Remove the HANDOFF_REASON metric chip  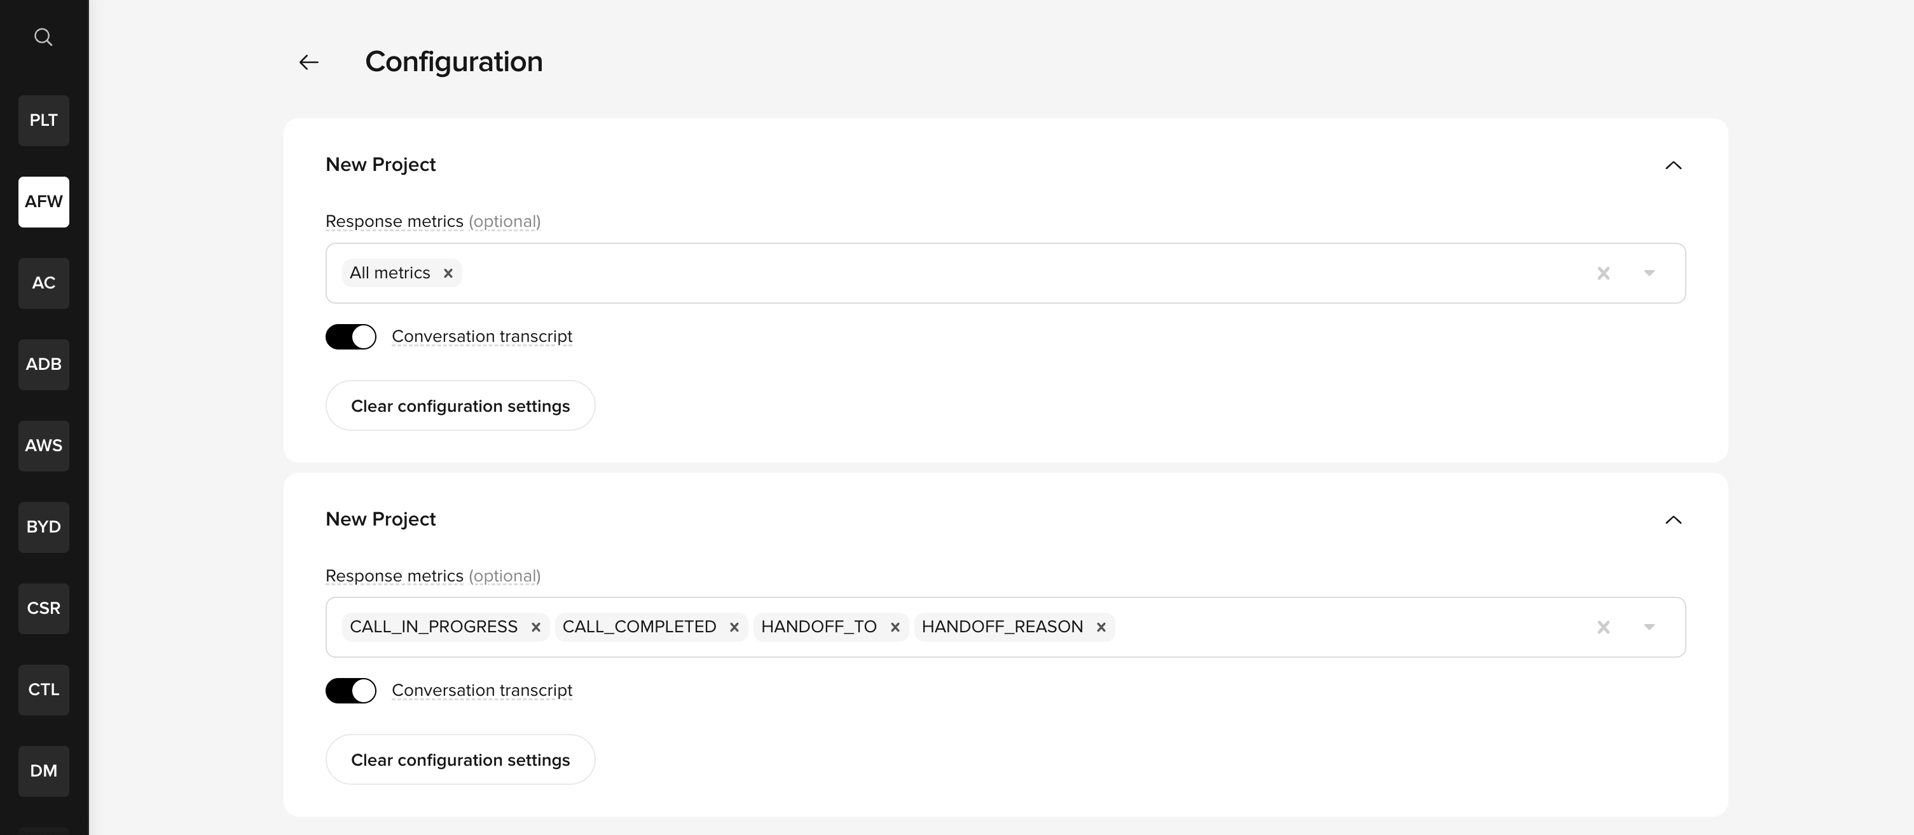1101,627
